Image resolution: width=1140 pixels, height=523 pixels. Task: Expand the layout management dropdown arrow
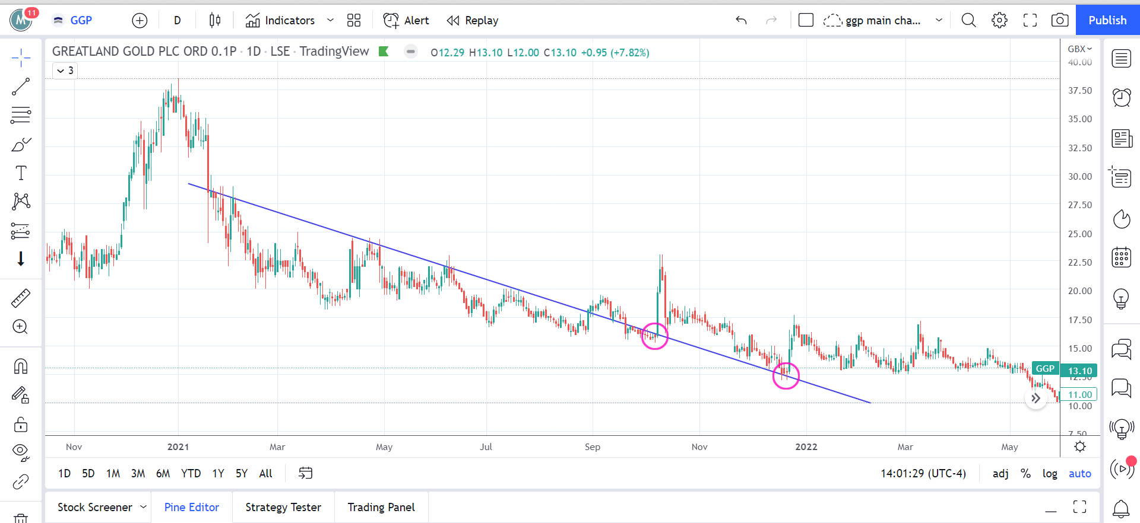pyautogui.click(x=939, y=21)
